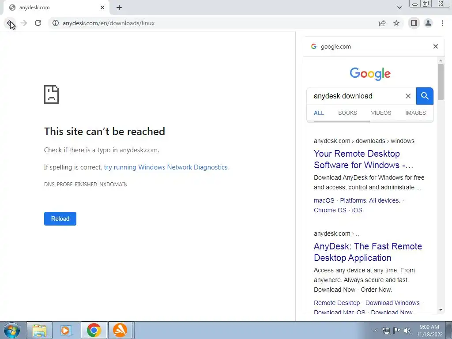Screen dimensions: 452x339
Task: Switch to the VIDEOS search tab
Action: coord(381,113)
